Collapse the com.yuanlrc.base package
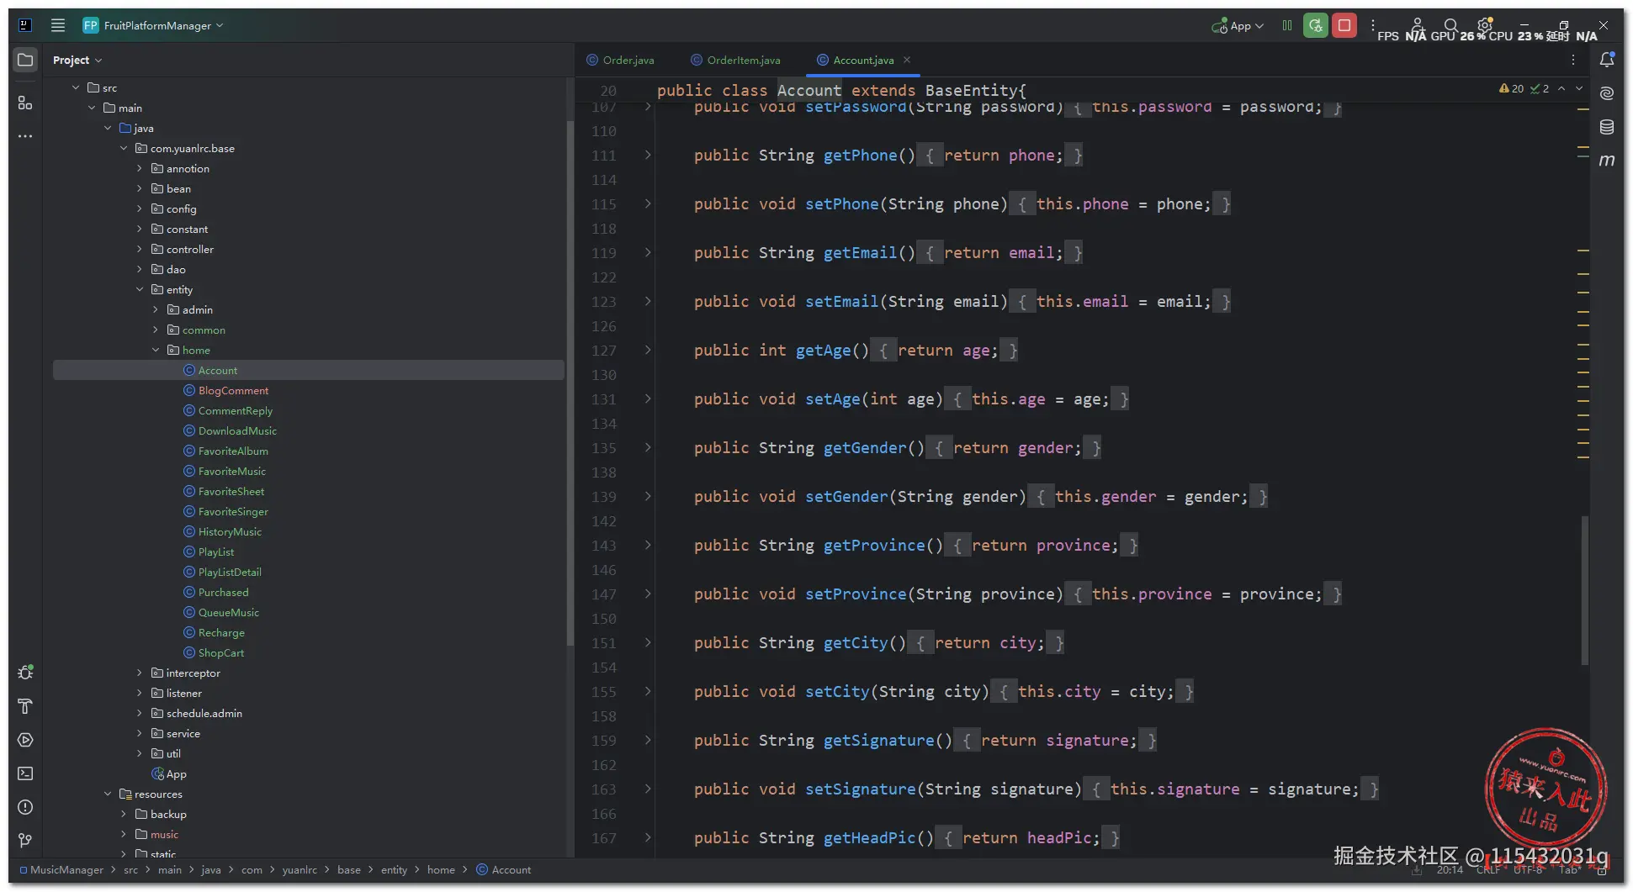 pos(124,148)
